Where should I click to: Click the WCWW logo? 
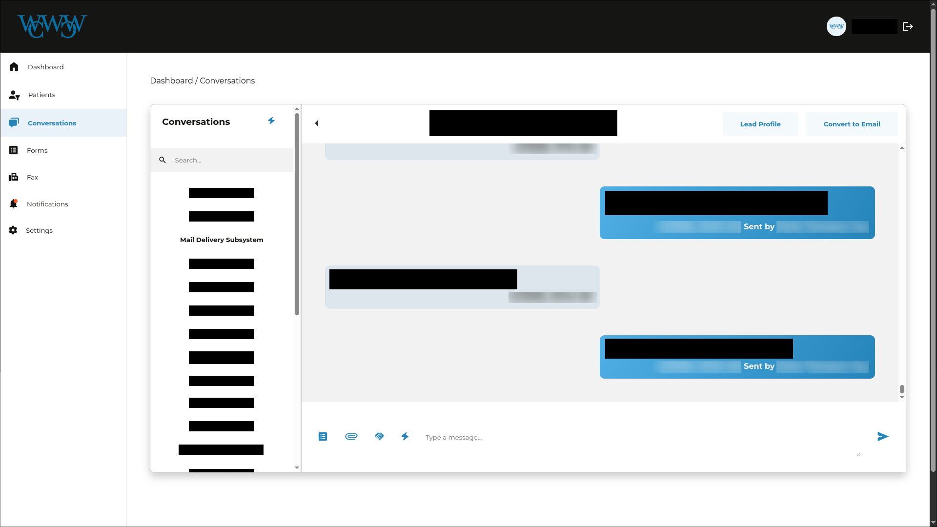click(52, 26)
